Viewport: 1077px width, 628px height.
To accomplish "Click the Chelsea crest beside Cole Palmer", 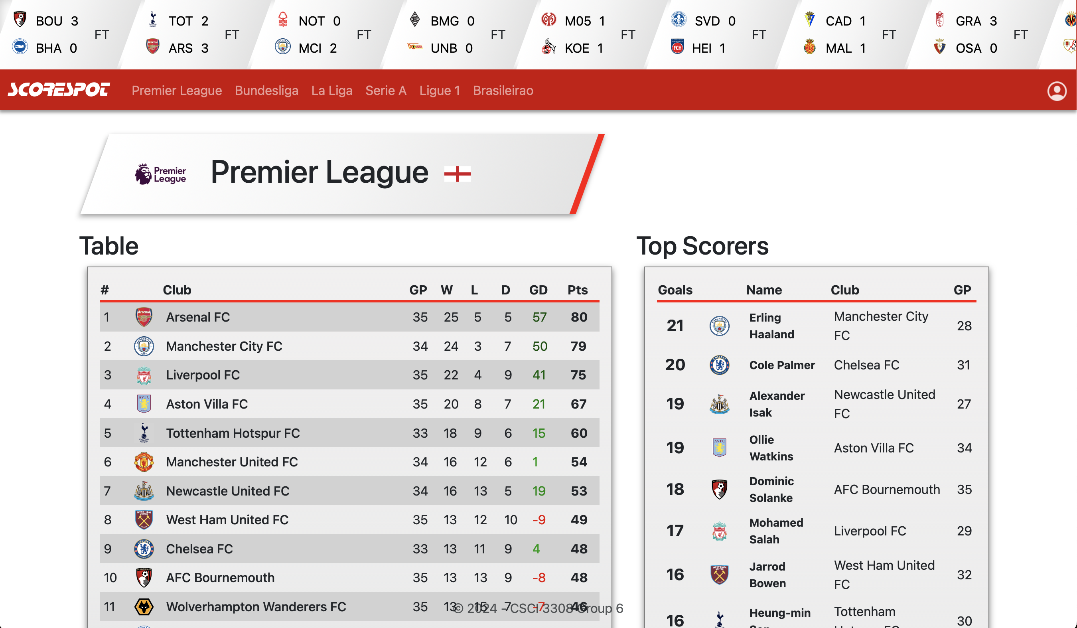I will [x=719, y=365].
